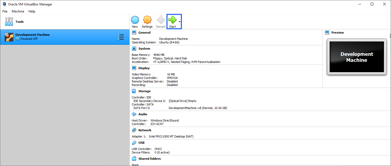Click the New virtual machine icon
391x166 pixels.
tap(135, 20)
